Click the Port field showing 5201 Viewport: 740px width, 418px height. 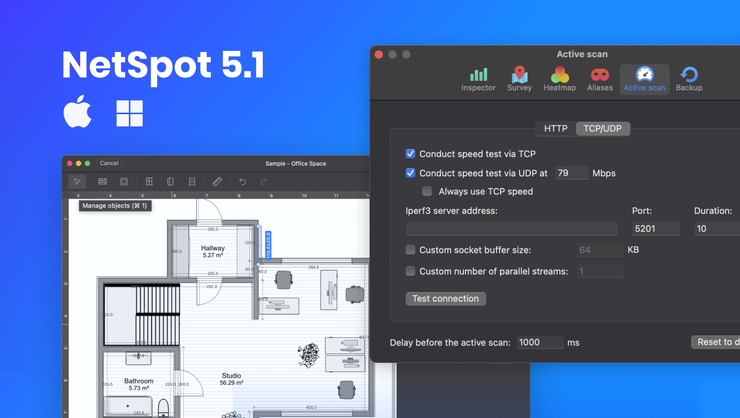[656, 228]
